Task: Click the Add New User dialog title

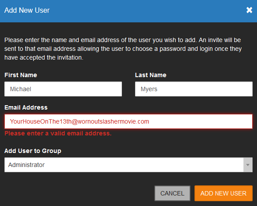Action: point(27,10)
